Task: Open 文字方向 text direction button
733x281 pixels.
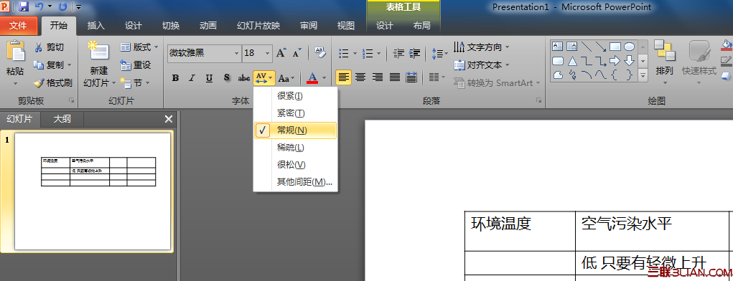Action: (x=482, y=47)
